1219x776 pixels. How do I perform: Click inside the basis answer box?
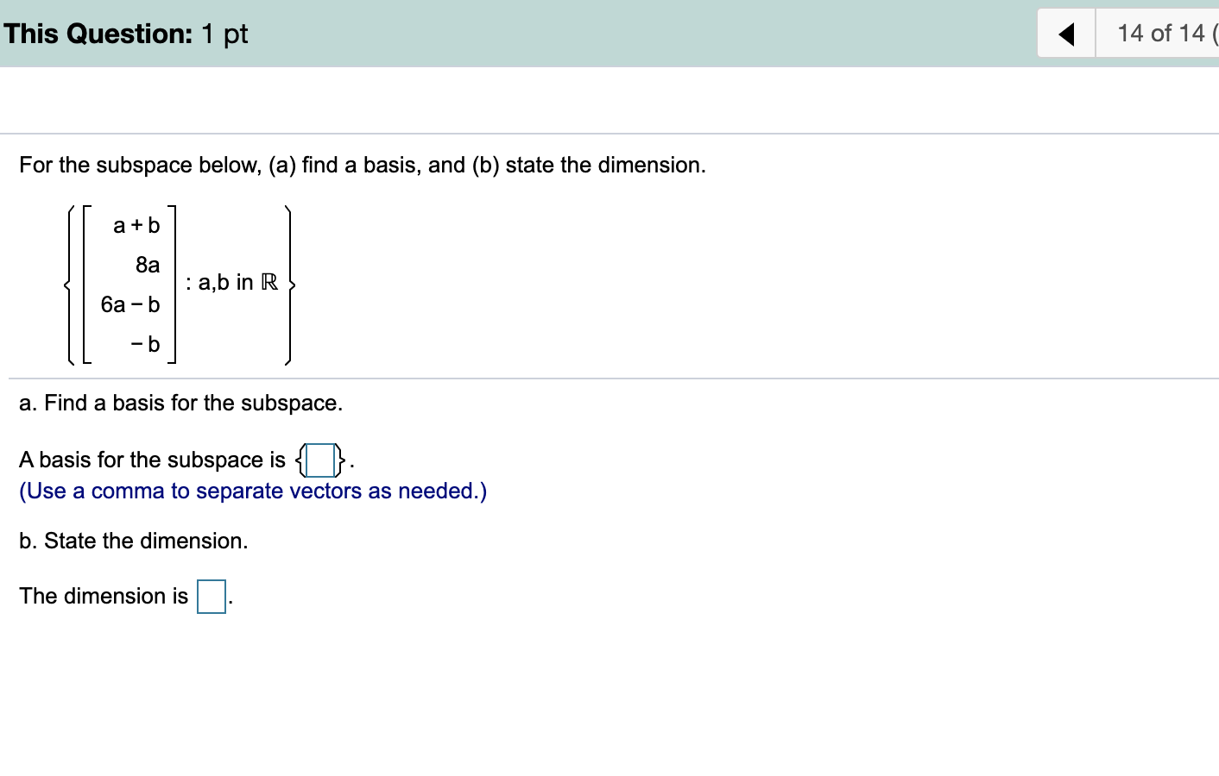pos(320,460)
